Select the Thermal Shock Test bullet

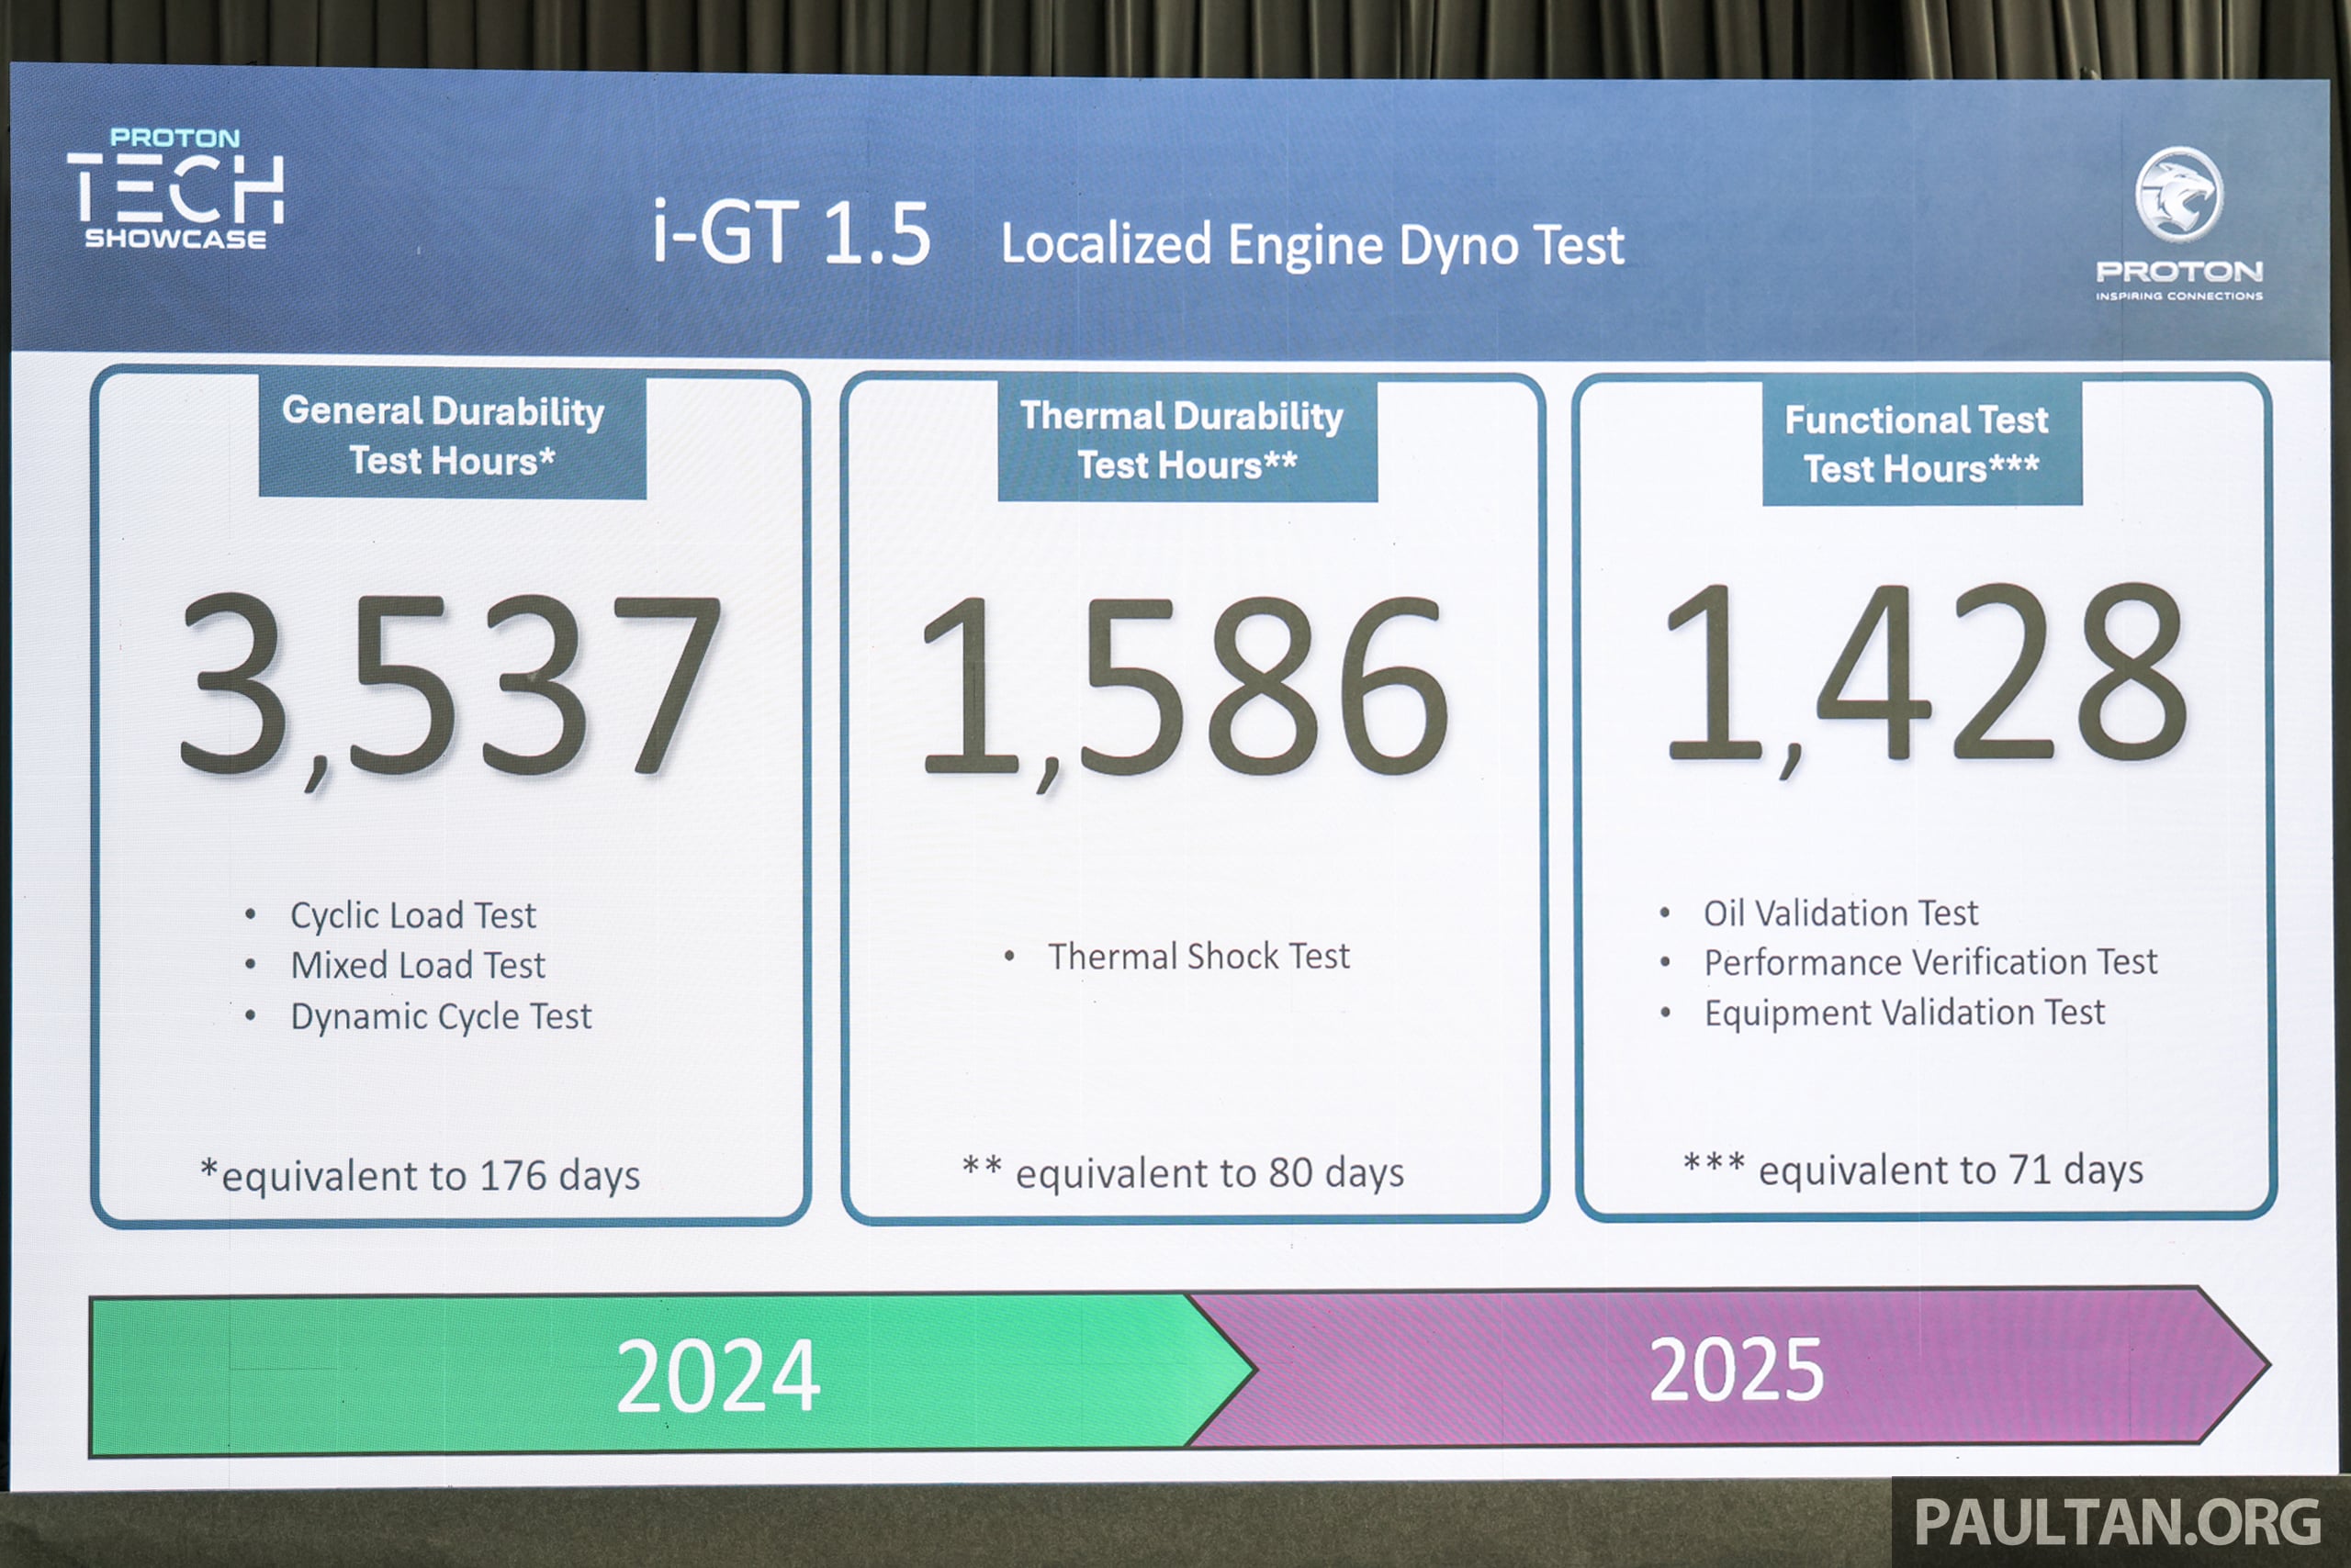[1198, 956]
